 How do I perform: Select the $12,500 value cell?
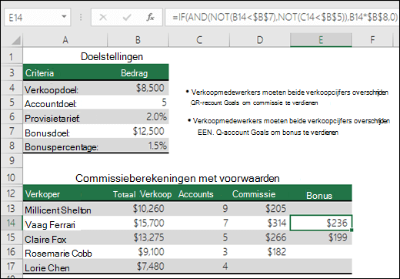click(138, 131)
